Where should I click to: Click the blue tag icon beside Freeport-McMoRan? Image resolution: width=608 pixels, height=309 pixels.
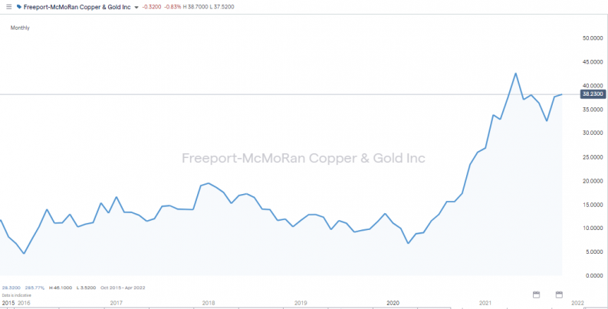[19, 7]
